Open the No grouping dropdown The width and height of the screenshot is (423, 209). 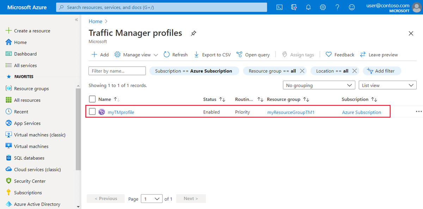[319, 85]
